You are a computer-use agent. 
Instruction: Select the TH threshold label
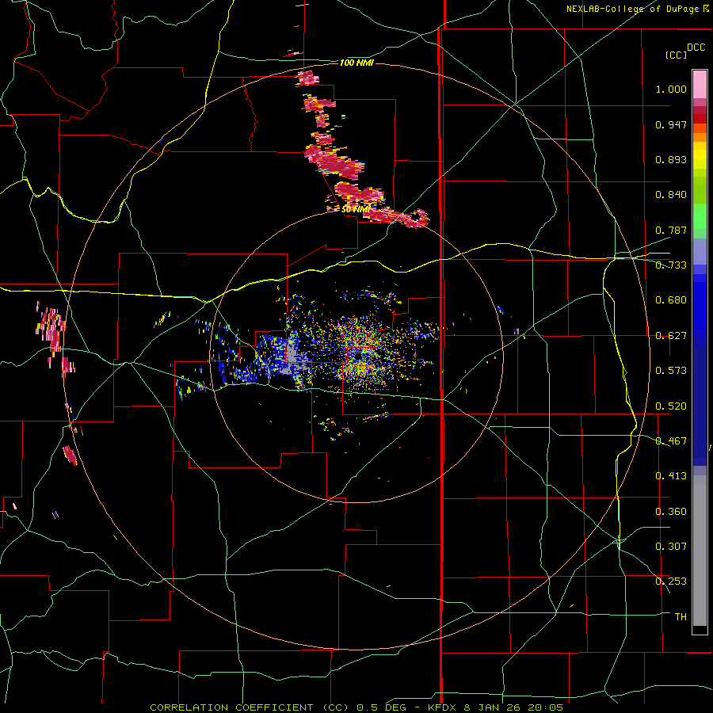tap(681, 617)
